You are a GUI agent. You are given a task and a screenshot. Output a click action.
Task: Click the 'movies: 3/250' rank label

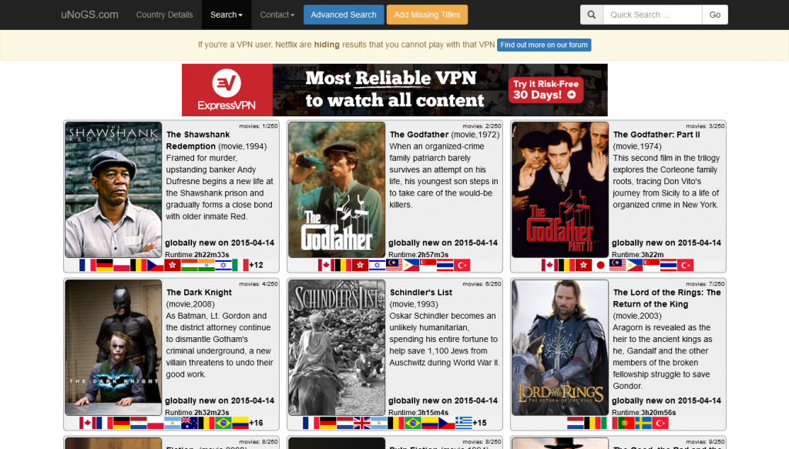coord(705,126)
